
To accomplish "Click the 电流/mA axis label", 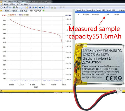I will [68, 15].
